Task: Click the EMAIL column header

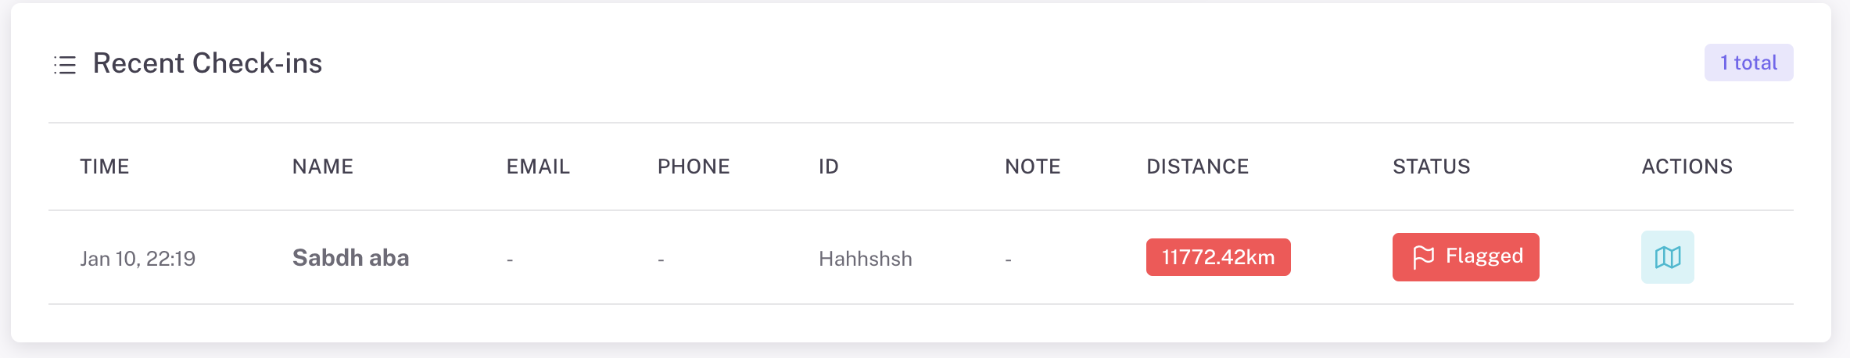Action: tap(538, 166)
